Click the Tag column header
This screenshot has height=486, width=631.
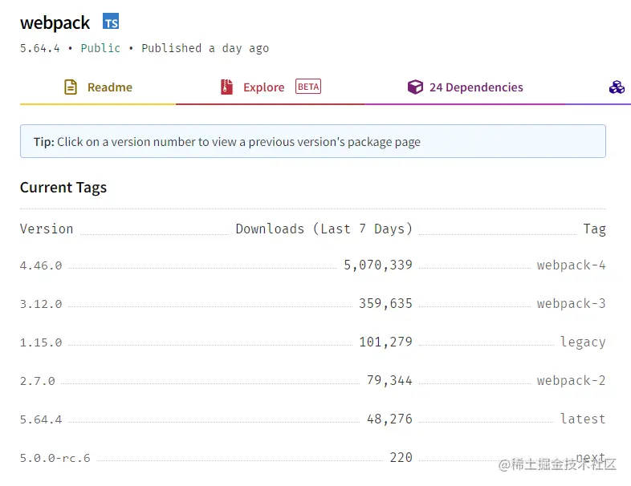[595, 229]
